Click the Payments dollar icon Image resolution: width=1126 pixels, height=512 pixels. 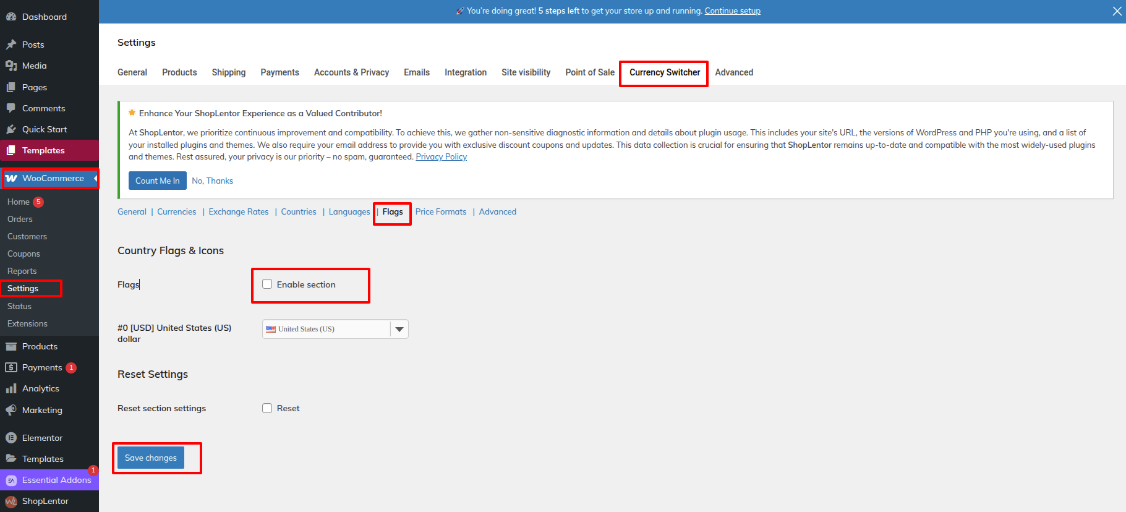tap(11, 367)
